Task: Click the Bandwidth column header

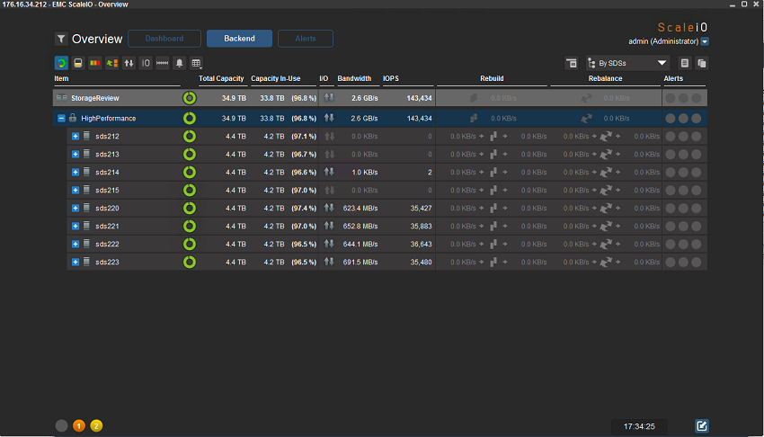Action: (x=354, y=78)
